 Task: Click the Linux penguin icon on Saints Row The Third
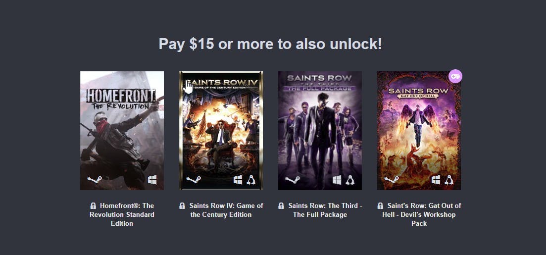350,180
